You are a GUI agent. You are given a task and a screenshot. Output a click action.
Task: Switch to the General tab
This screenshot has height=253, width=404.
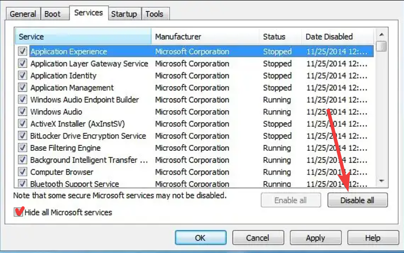[x=23, y=14]
